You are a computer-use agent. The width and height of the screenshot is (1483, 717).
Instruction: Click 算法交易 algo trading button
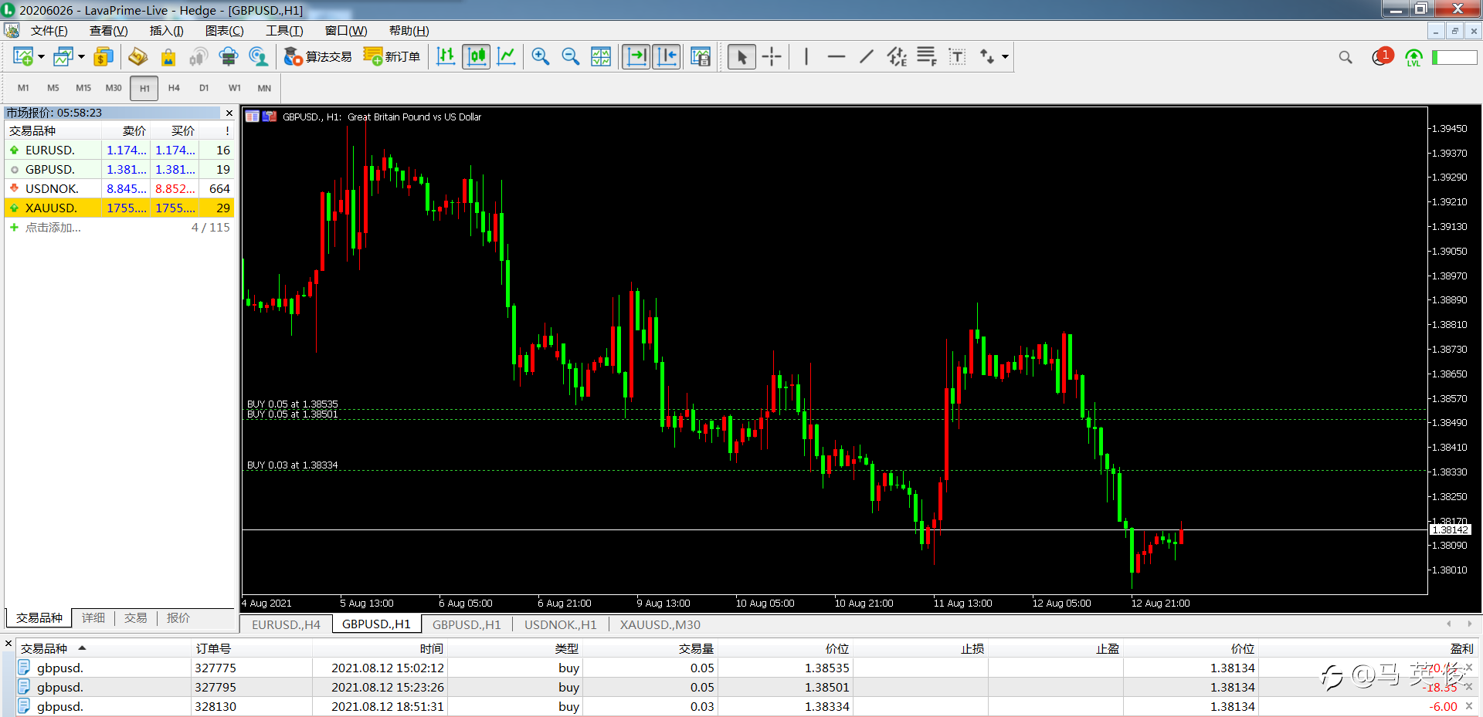click(318, 56)
